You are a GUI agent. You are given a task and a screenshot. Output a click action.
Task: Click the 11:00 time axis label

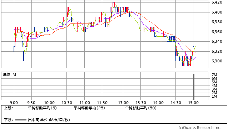point(85,103)
